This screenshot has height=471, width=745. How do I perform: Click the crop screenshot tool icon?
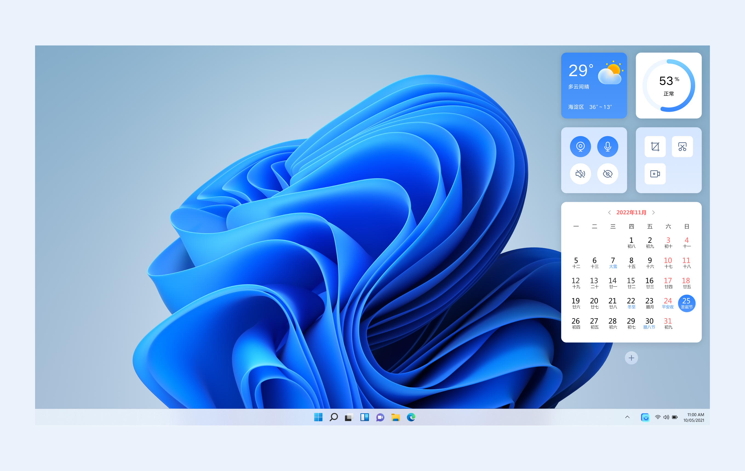(x=655, y=147)
